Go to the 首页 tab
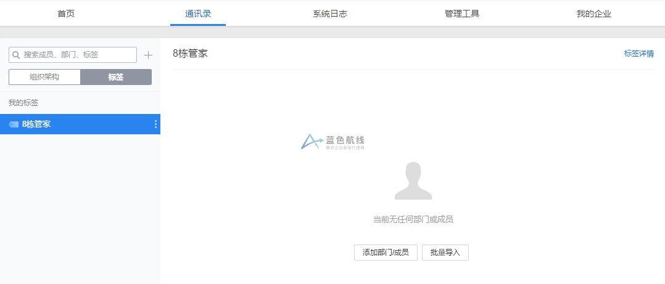The width and height of the screenshot is (665, 284). tap(66, 14)
